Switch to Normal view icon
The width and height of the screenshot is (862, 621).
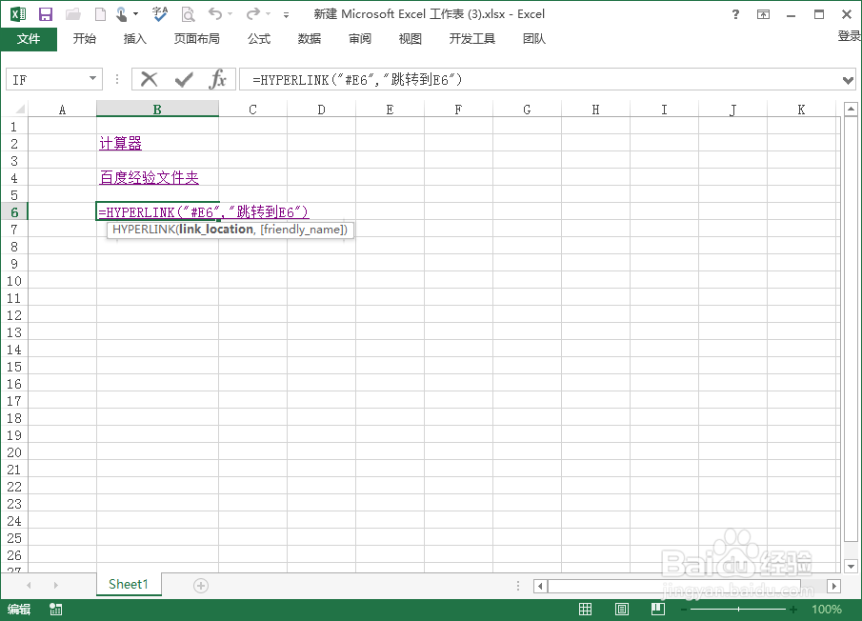tap(586, 609)
